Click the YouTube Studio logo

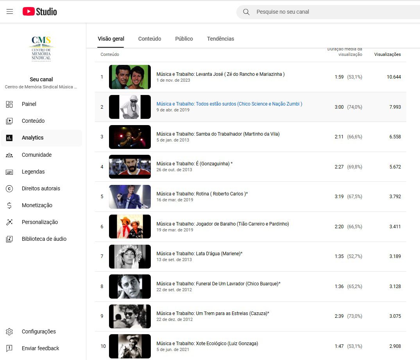39,12
